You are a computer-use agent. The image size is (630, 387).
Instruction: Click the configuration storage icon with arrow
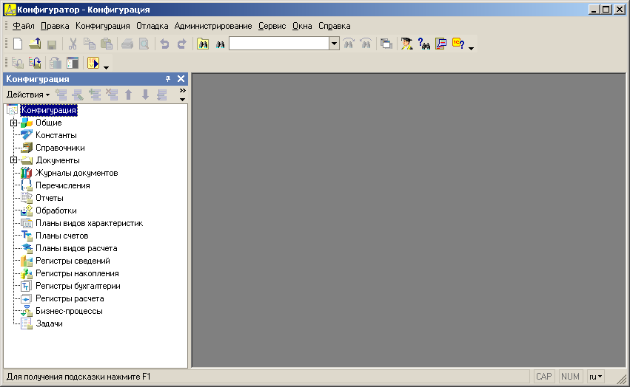(56, 63)
